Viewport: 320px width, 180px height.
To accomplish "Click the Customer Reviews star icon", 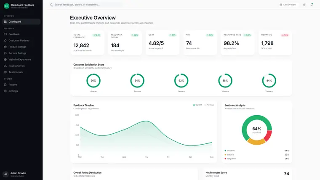I will 5,40.
